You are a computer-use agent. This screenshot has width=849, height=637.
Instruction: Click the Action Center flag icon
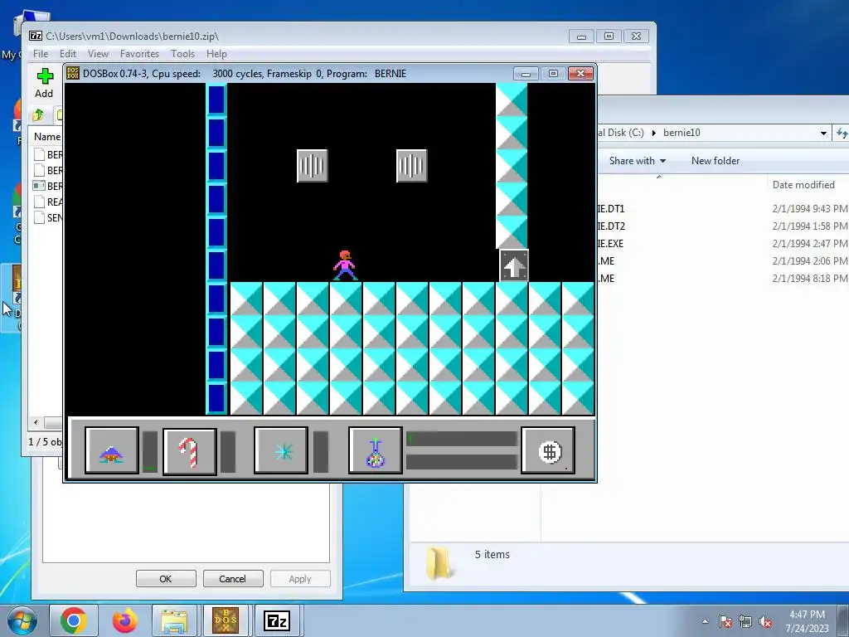725,622
